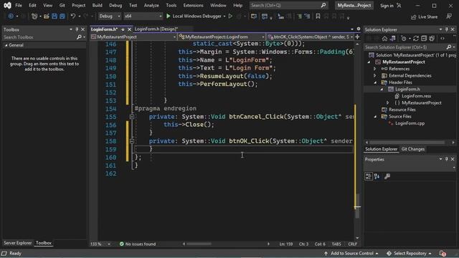Click the Categorized view icon in Properties
Screen dimensions: 459x258
(x=369, y=176)
